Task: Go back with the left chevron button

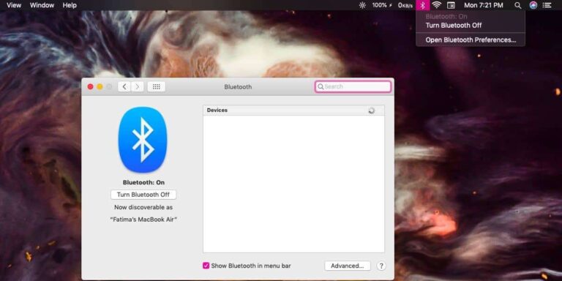Action: 124,87
